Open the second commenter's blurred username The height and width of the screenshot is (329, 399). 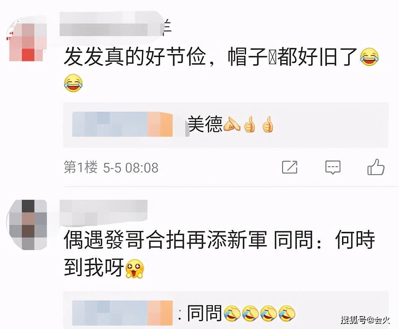103,212
